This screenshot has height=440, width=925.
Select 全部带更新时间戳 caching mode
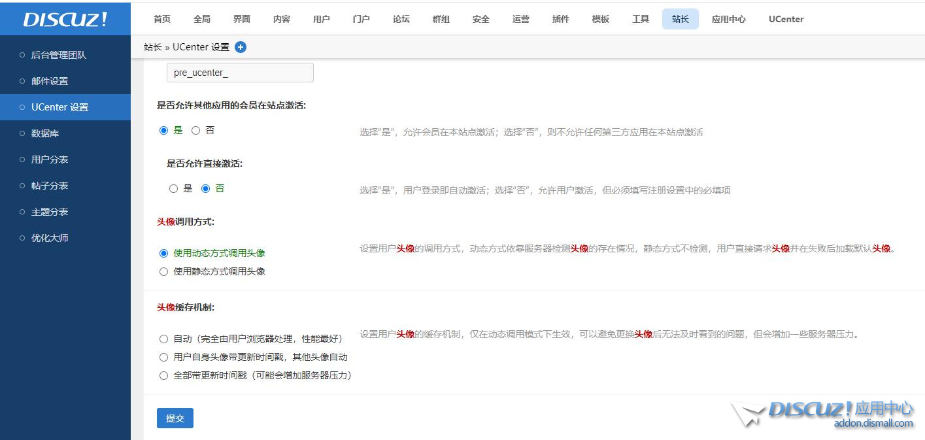pyautogui.click(x=163, y=375)
